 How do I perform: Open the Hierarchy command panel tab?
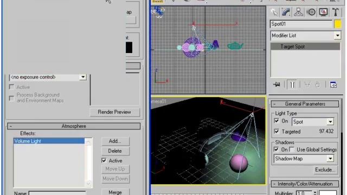[x=298, y=12]
